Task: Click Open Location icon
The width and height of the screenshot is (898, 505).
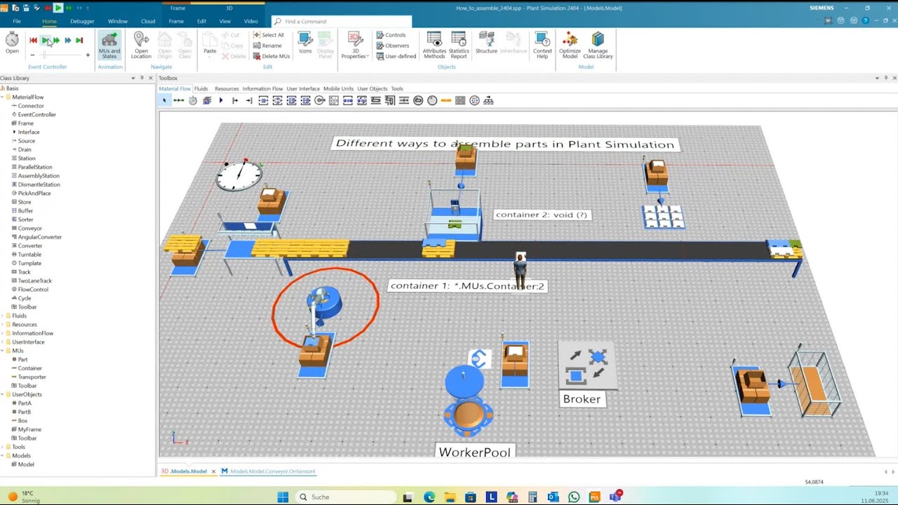Action: (x=141, y=46)
